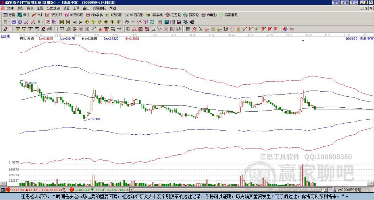Open the 文件 menu

pos(10,8)
